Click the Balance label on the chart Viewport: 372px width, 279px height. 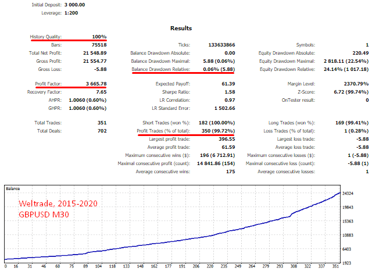pos(14,188)
